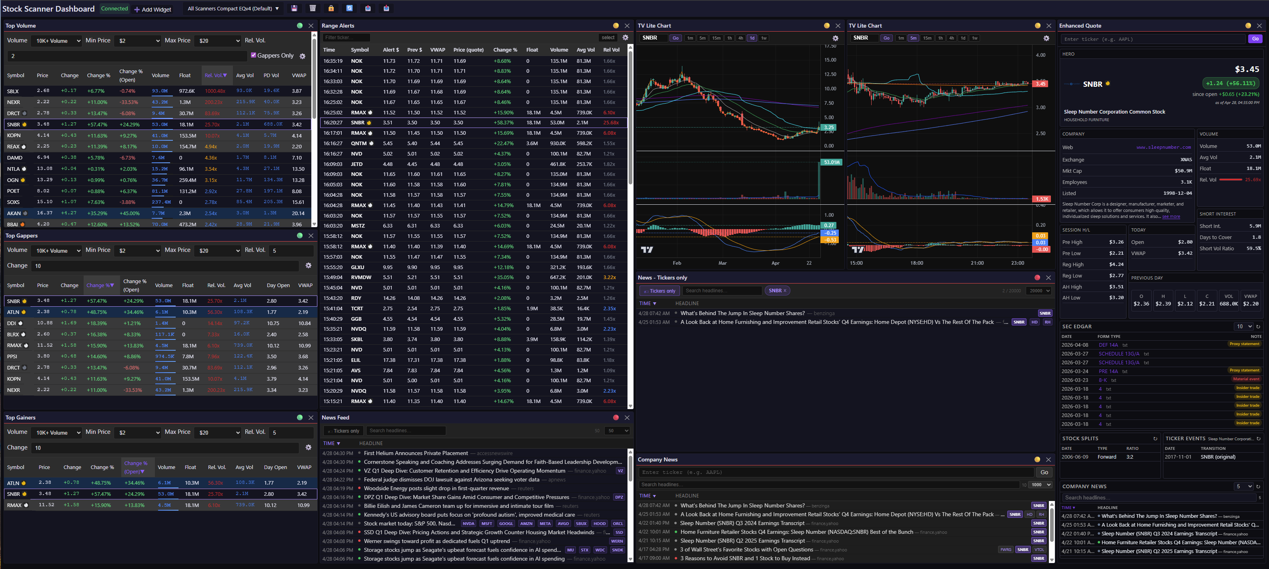Open Range Alerts settings gear icon
Screen dimensions: 1269x569
point(625,38)
